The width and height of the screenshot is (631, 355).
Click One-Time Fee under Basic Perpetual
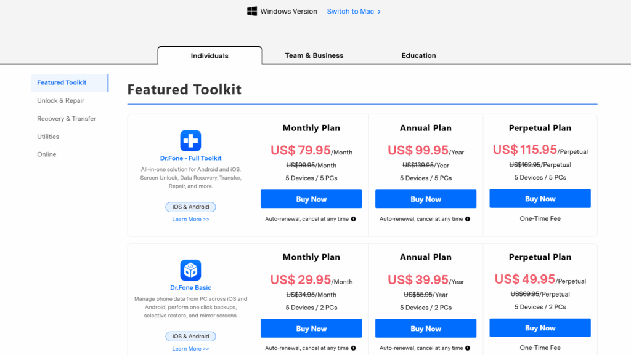[540, 348]
